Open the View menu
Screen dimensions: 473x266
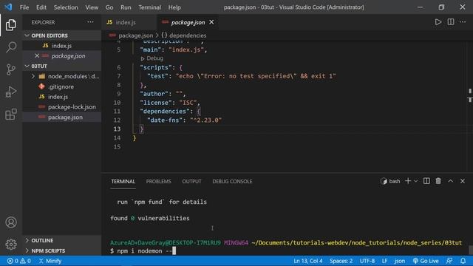(92, 7)
